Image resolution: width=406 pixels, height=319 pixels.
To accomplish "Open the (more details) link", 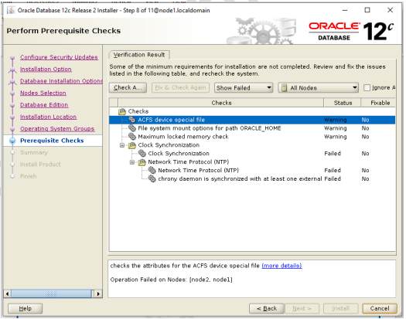I will click(x=281, y=266).
